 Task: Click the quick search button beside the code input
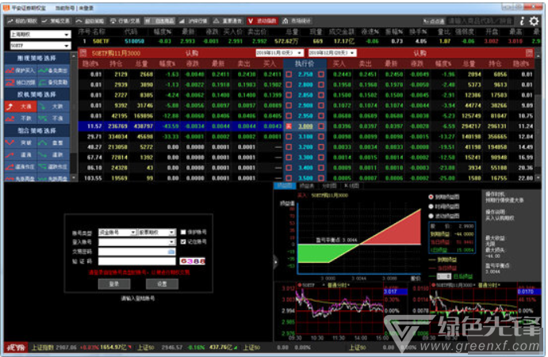click(433, 21)
